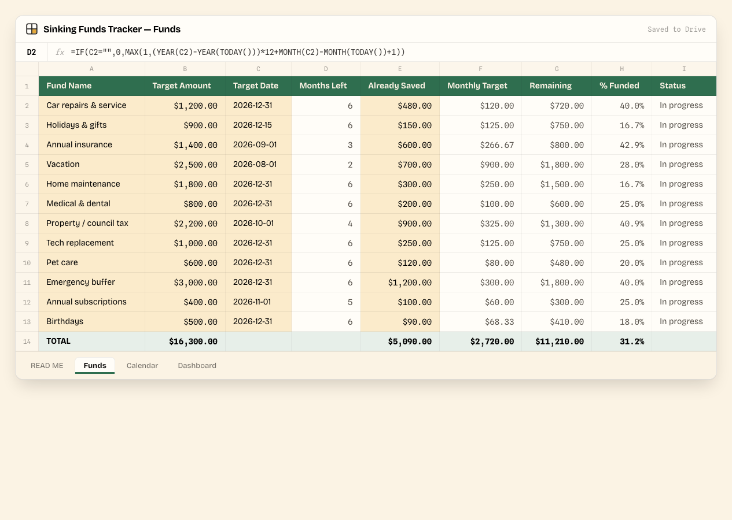Viewport: 732px width, 520px height.
Task: Select the Funds sheet tab
Action: point(95,366)
